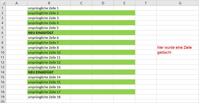The height and width of the screenshot is (103, 199).
Task: Select row 6 header
Action: [x=3, y=33]
